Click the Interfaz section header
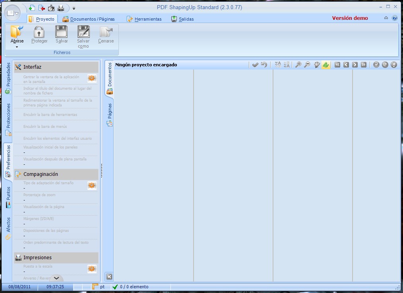 [56, 67]
